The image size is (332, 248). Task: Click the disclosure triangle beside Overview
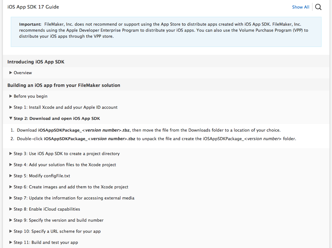click(10, 73)
